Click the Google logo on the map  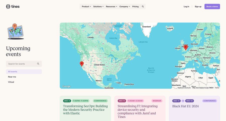pos(67,86)
